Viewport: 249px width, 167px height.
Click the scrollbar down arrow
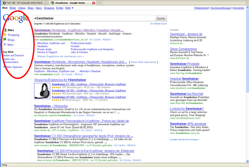click(x=247, y=161)
